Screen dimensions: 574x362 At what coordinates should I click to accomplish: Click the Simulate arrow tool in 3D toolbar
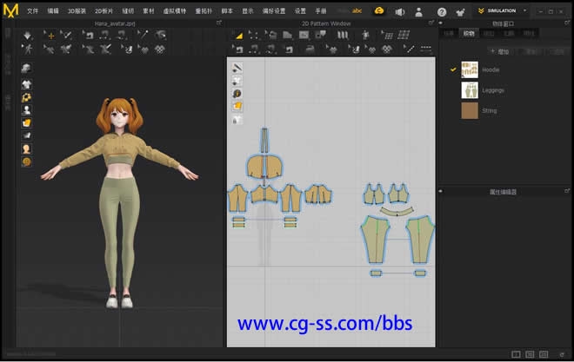(28, 36)
